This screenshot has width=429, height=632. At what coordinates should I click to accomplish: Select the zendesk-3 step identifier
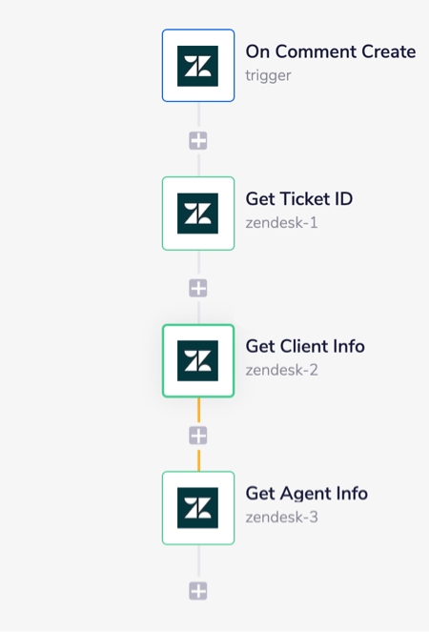click(x=281, y=517)
